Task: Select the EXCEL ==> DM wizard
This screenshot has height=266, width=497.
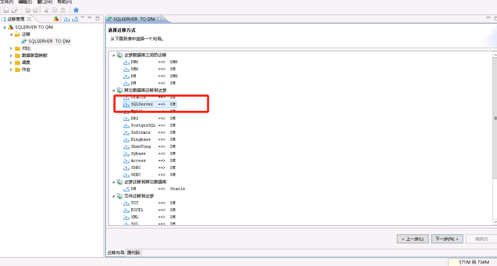Action: 150,210
